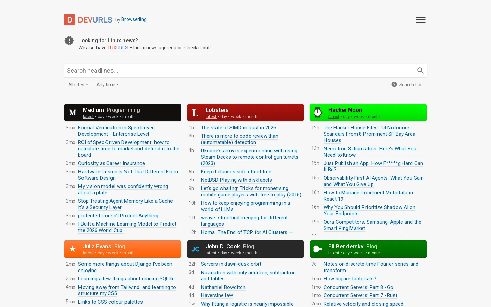Open 'The Hacker House Files' article
This screenshot has width=491, height=307.
369,134
